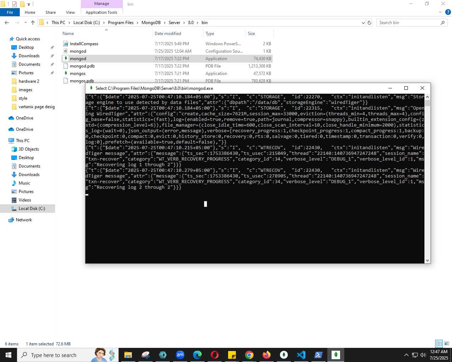
Task: Select Network in the navigation pane
Action: tap(24, 220)
